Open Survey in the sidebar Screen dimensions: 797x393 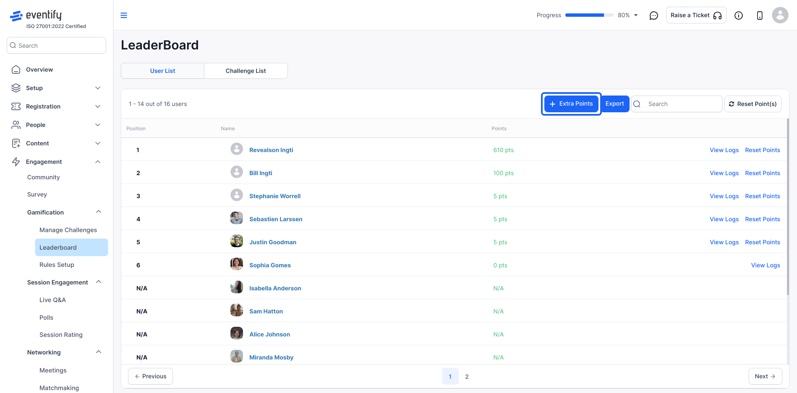[37, 194]
